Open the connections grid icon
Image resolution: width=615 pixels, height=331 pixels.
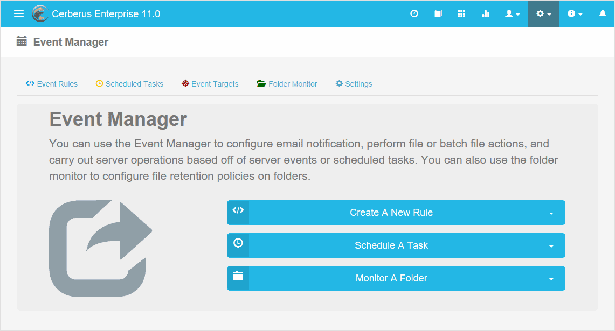click(461, 13)
